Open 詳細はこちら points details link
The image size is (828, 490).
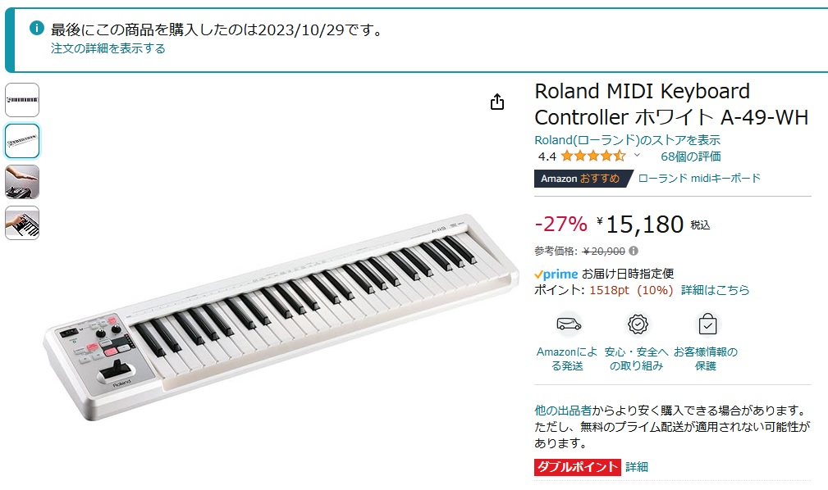pyautogui.click(x=715, y=290)
